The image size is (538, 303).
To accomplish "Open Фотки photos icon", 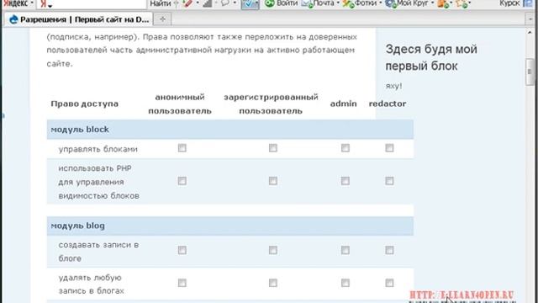I will tap(347, 3).
